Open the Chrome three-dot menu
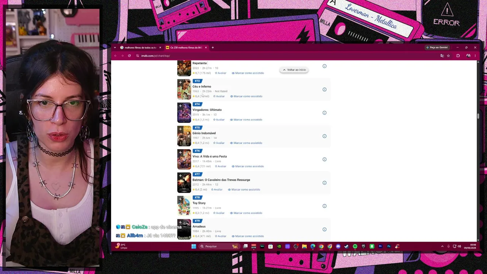 click(475, 56)
